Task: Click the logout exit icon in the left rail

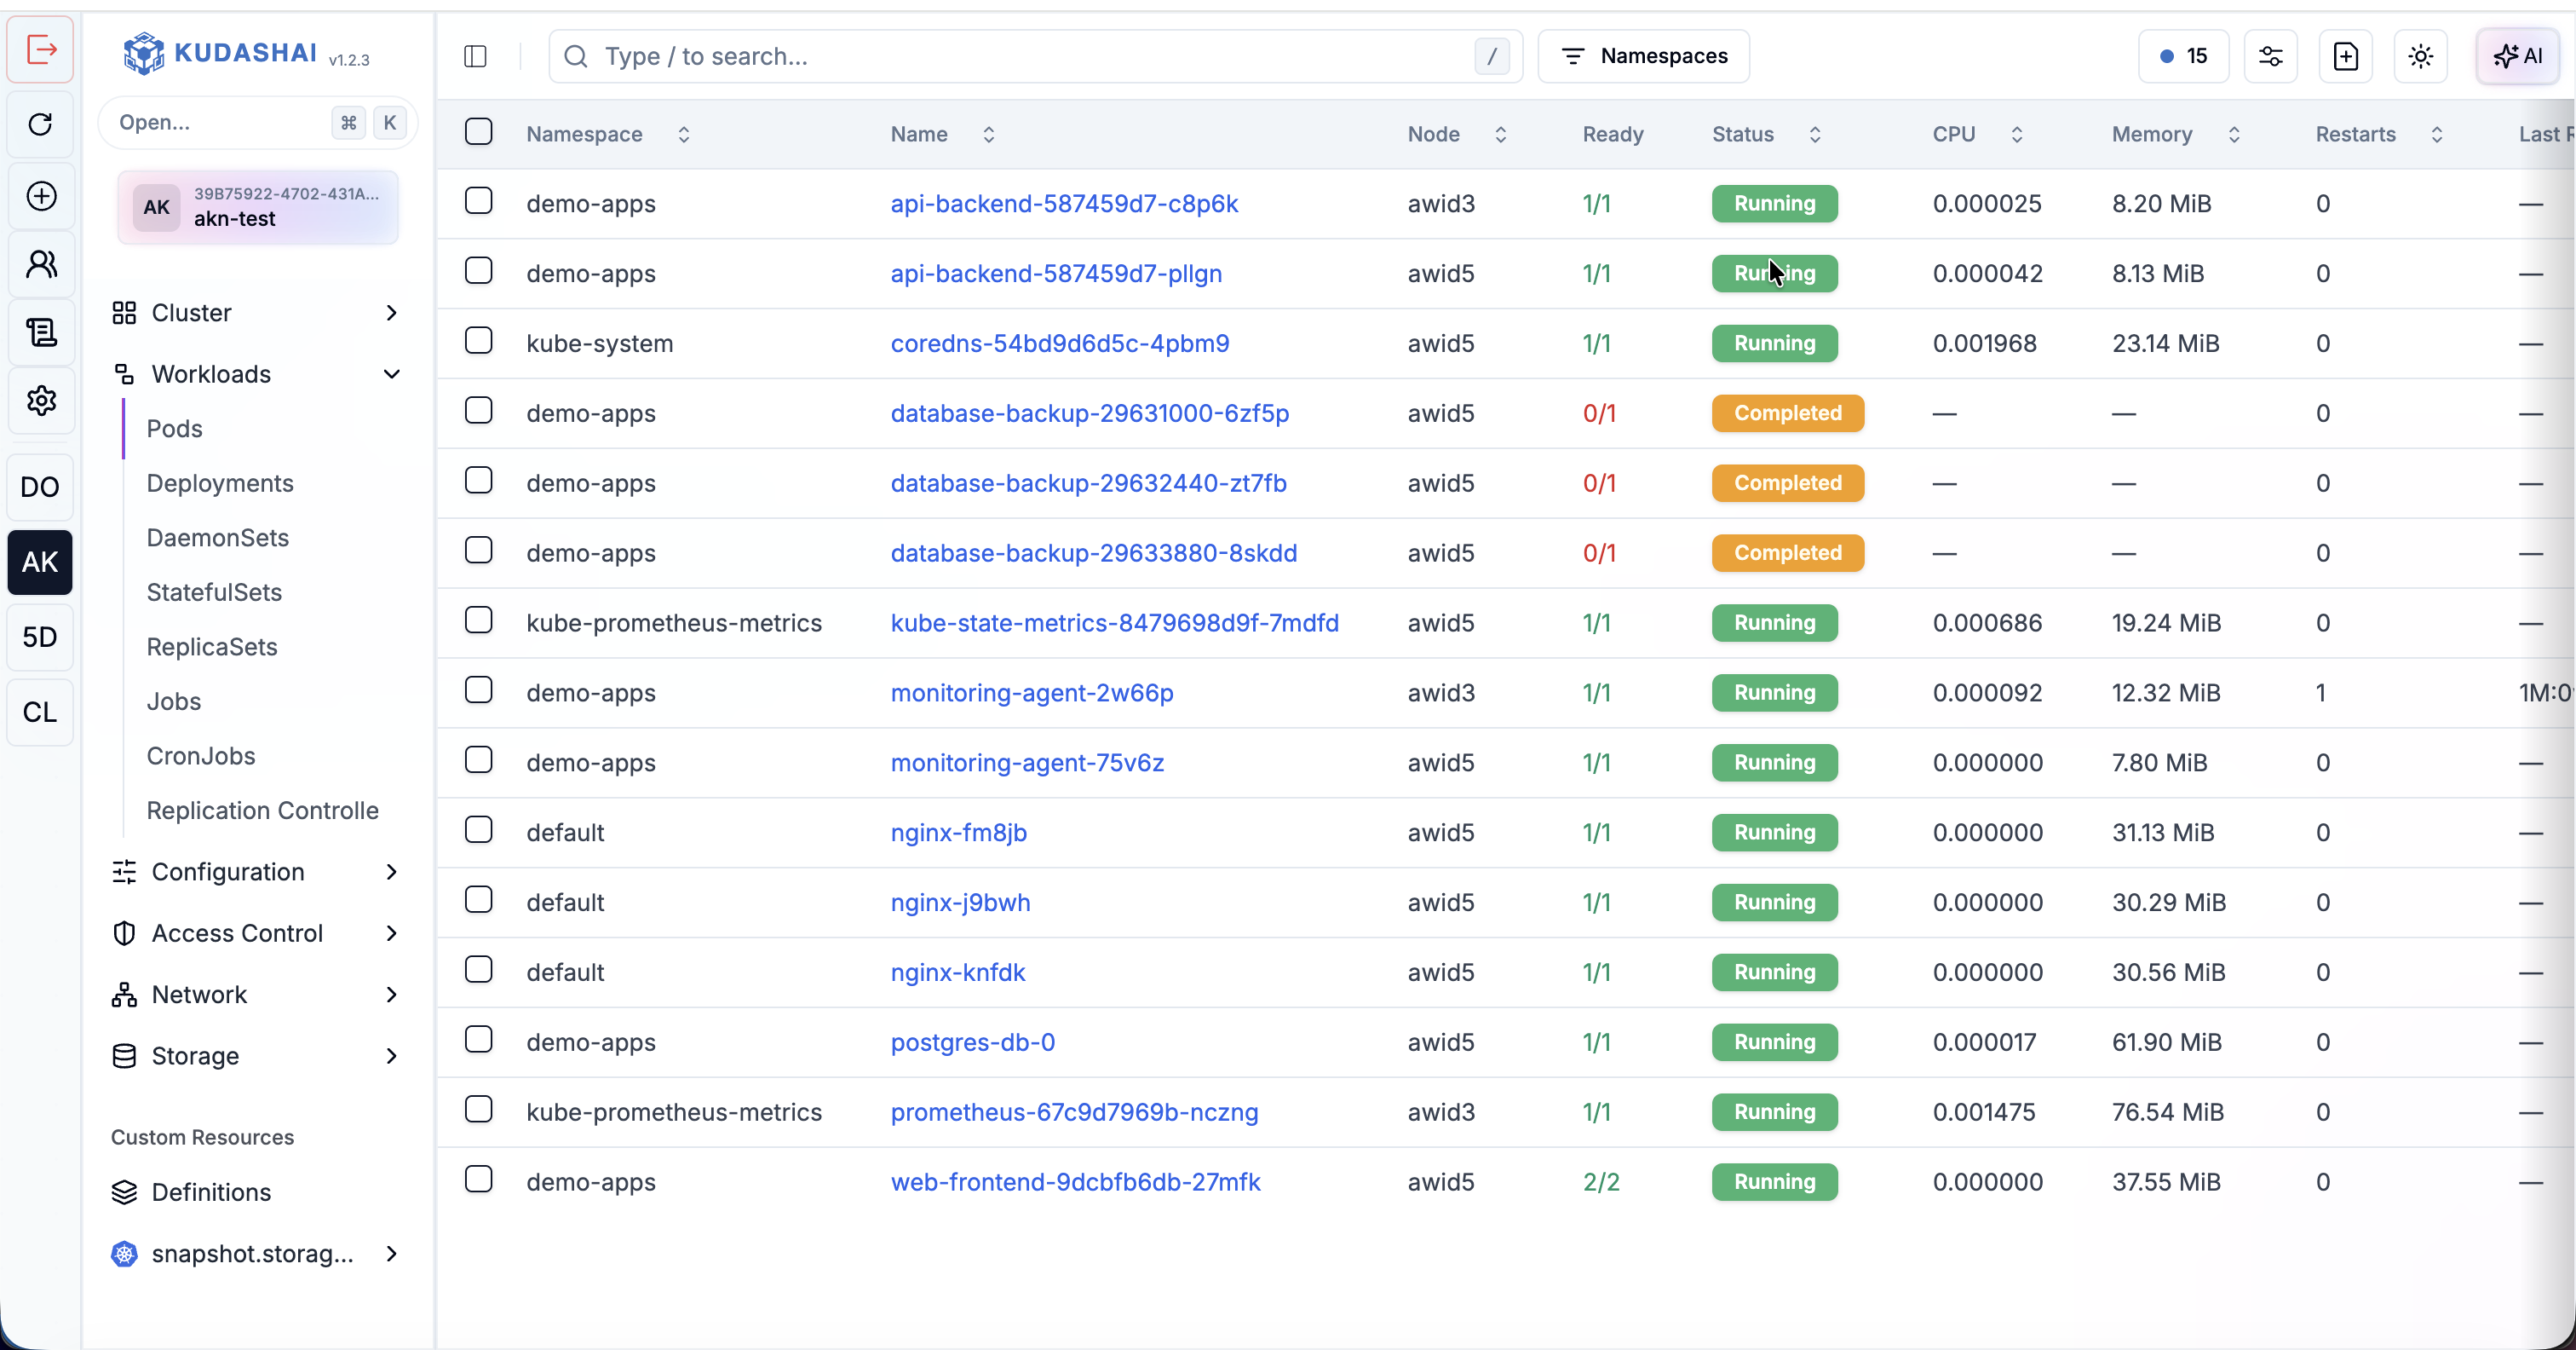Action: 41,49
